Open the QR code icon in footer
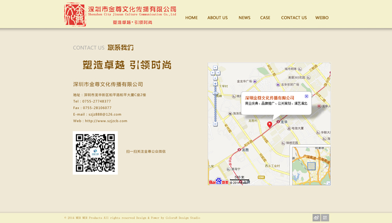 [x=325, y=217]
